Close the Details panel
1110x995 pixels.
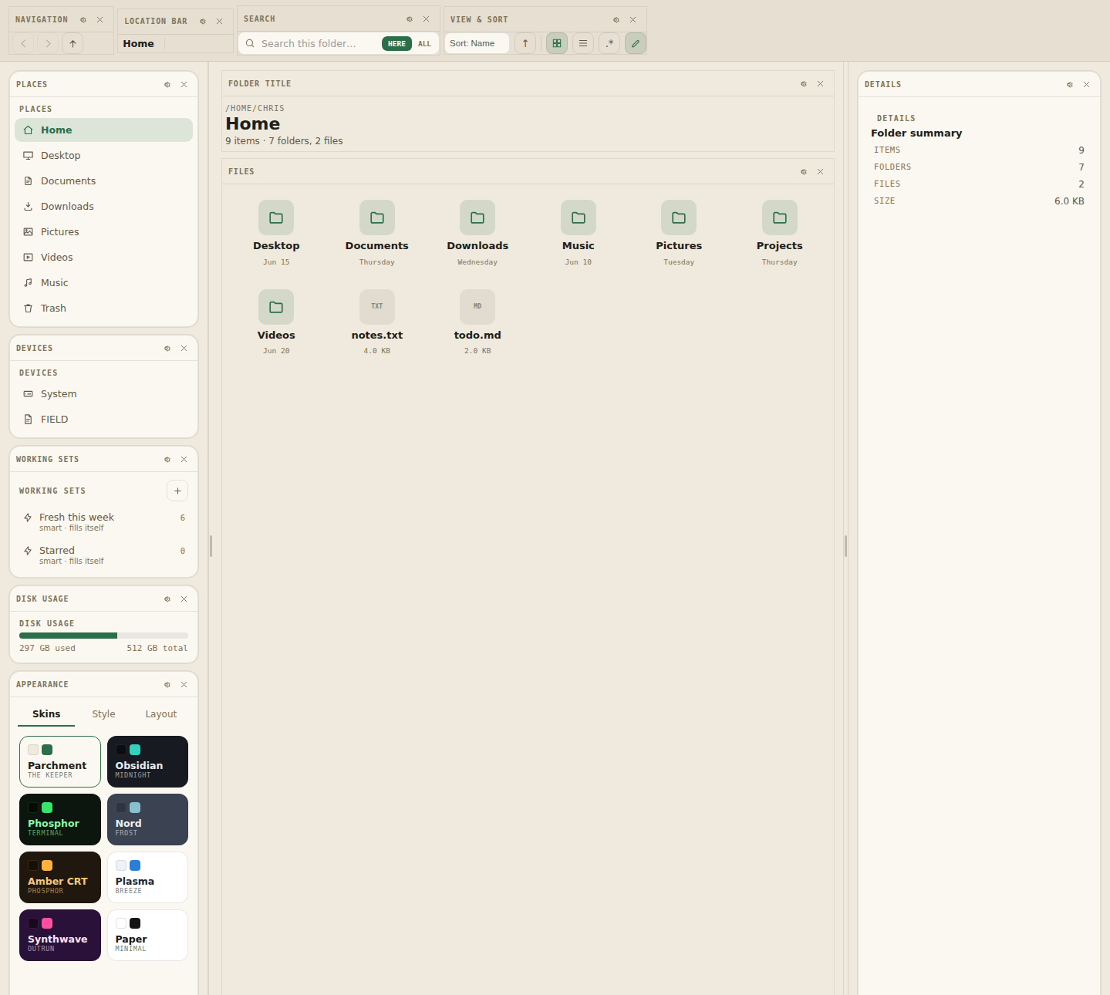1087,85
